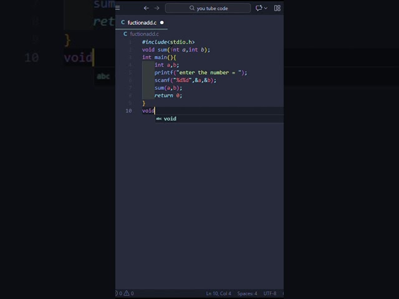Click fuctionadd.c in the breadcrumb
The image size is (399, 299).
tap(144, 34)
